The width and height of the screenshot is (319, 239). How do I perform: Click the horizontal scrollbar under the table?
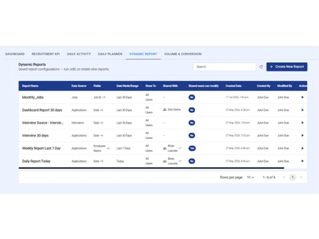151,168
